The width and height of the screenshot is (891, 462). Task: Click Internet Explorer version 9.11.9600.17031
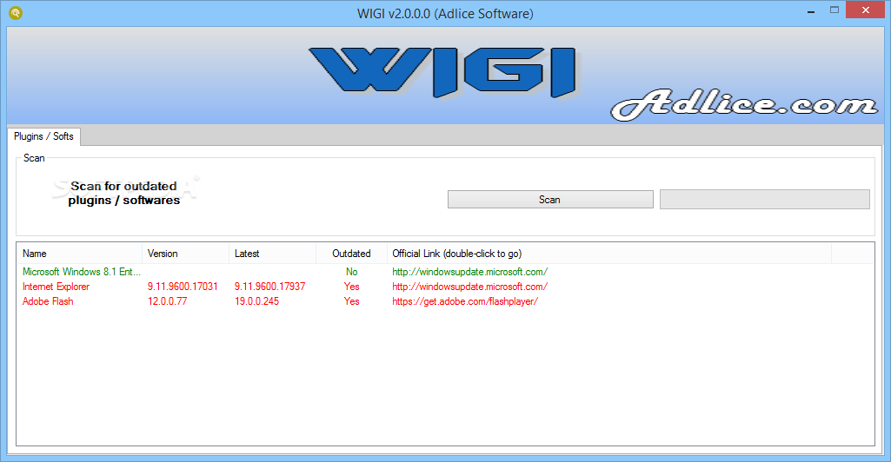[183, 287]
